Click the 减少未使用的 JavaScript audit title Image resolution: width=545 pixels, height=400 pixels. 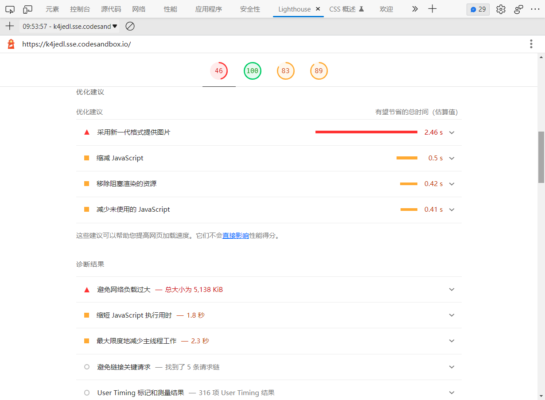(133, 210)
